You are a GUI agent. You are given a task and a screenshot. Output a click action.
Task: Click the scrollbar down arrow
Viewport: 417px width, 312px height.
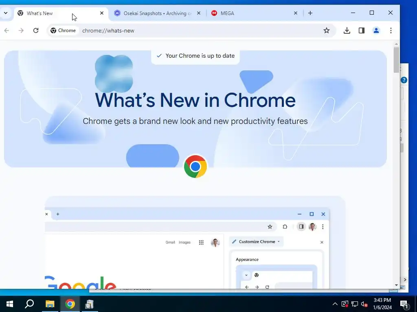396,285
